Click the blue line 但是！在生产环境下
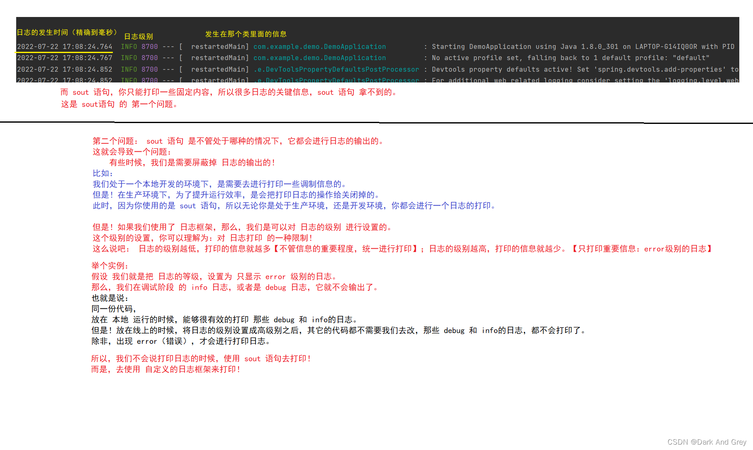This screenshot has width=753, height=450. coord(236,195)
